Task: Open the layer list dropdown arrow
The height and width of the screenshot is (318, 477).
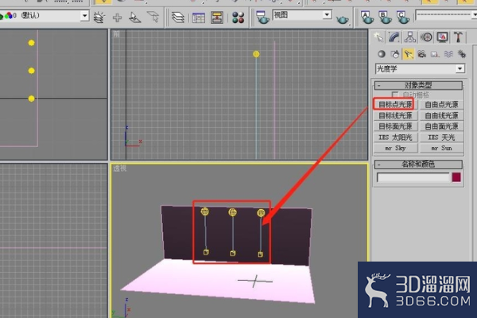Action: click(x=84, y=16)
